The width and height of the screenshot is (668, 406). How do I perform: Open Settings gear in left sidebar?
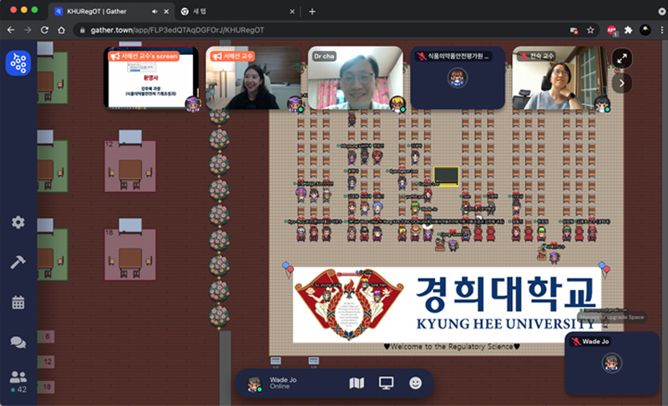pyautogui.click(x=18, y=222)
